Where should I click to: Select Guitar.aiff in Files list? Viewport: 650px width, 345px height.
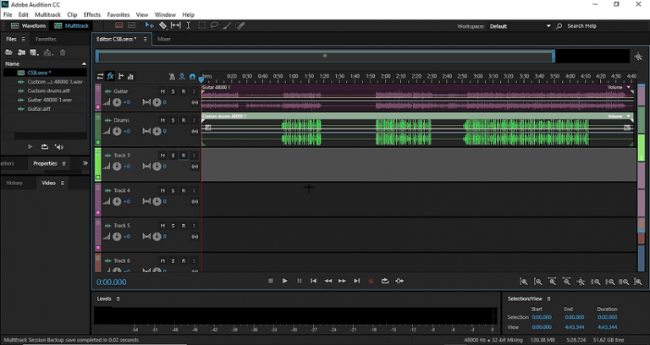pyautogui.click(x=39, y=109)
